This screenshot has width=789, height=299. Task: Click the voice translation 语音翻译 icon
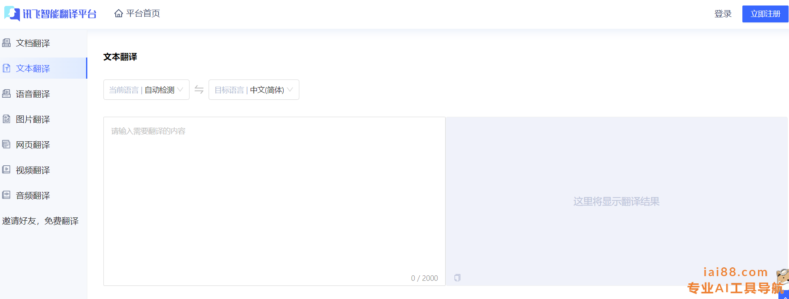coord(6,93)
